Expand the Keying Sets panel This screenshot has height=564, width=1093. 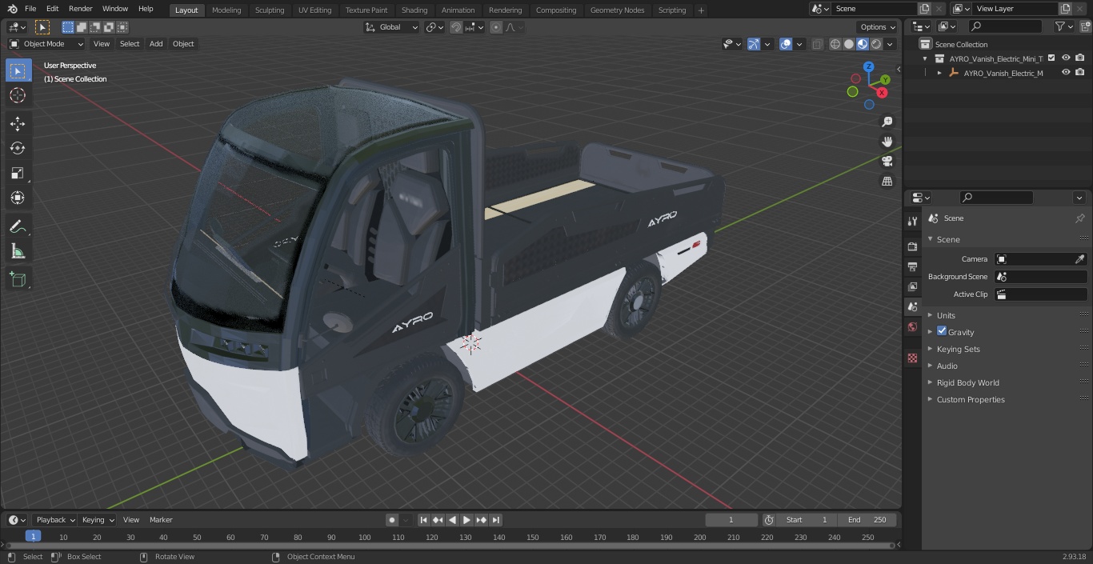[x=958, y=349]
